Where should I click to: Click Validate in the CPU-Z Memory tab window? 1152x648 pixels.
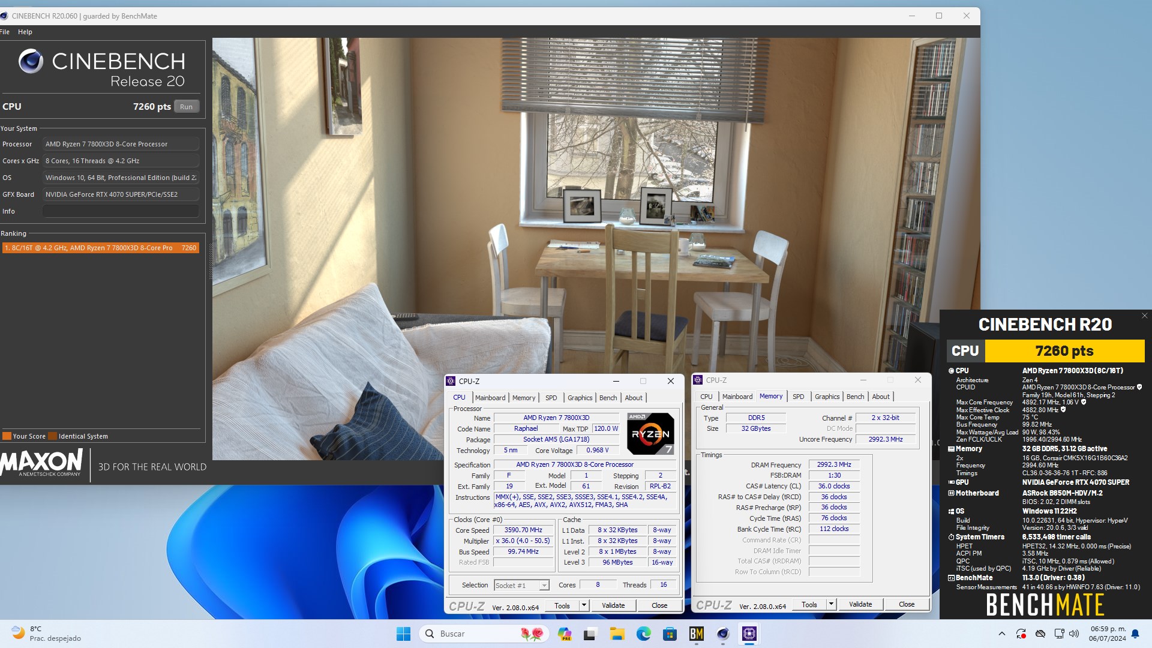(860, 604)
